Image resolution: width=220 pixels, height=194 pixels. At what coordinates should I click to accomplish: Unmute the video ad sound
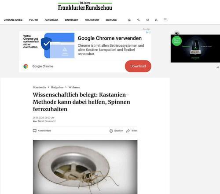pos(177,33)
